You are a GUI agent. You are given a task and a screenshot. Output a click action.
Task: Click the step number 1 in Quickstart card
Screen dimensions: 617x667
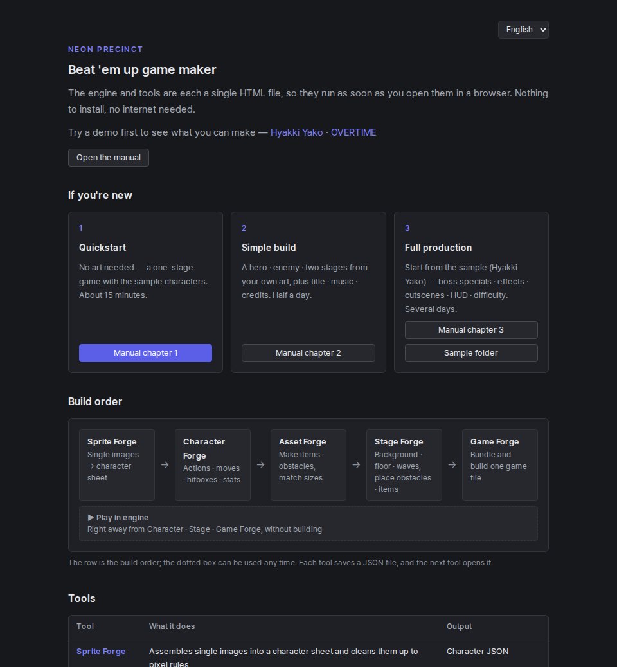pos(81,228)
